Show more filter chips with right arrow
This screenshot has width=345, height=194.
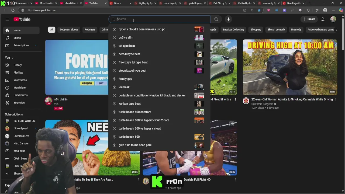(x=336, y=30)
